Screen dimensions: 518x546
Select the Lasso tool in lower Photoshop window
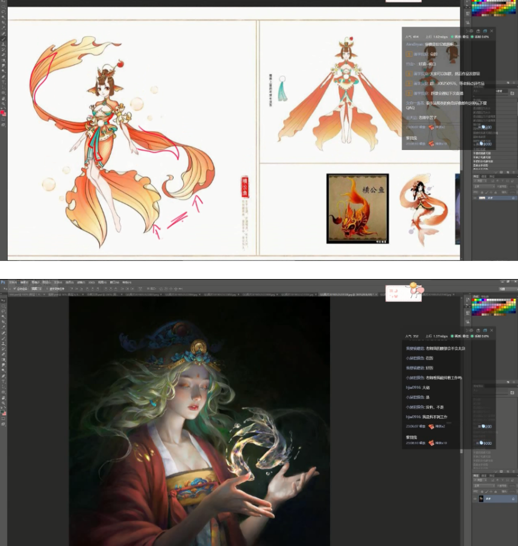click(x=4, y=311)
